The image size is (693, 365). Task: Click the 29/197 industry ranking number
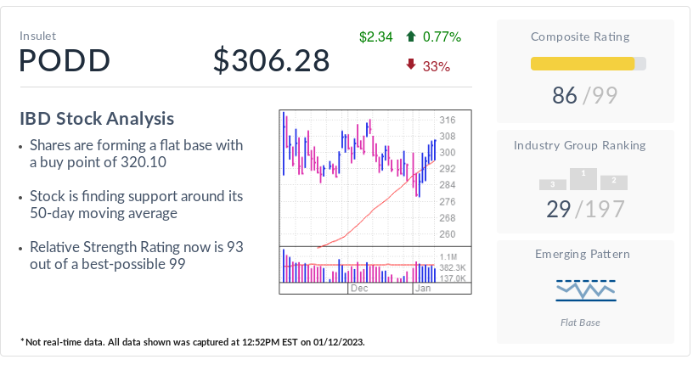584,209
